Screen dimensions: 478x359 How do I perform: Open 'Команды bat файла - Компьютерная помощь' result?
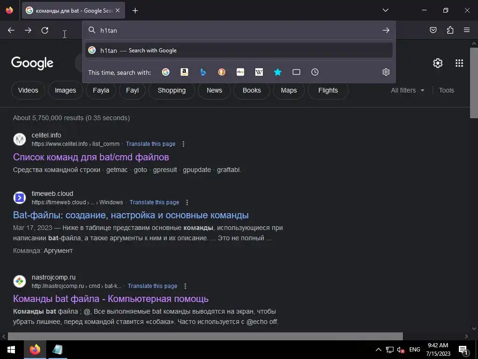111,299
